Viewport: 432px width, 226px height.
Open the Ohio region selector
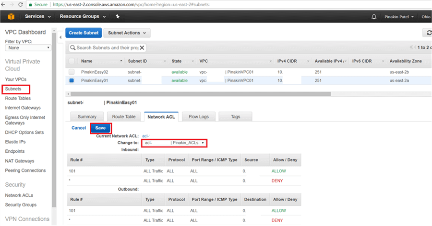(x=426, y=17)
